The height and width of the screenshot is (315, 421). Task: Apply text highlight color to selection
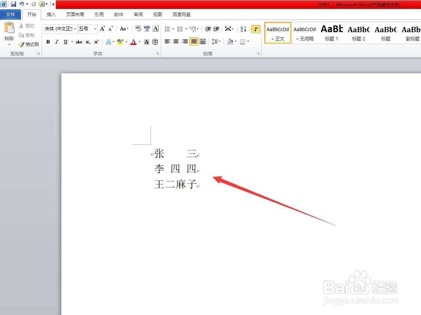[x=120, y=42]
